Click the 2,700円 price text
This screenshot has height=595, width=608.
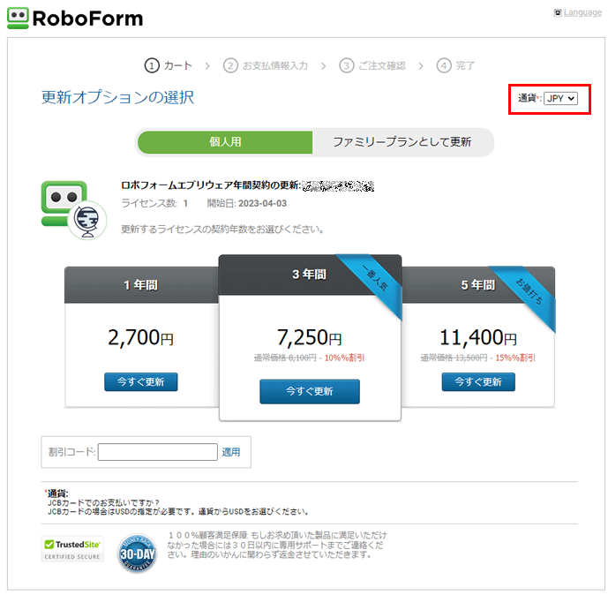(x=141, y=337)
